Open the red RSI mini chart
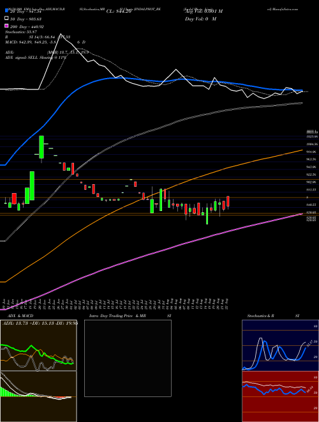Viewport: 319px width, 422px height. 280,396
